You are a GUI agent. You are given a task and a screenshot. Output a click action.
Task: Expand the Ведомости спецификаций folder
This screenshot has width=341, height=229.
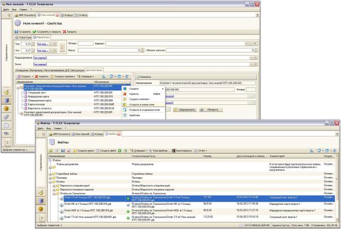pos(54,186)
